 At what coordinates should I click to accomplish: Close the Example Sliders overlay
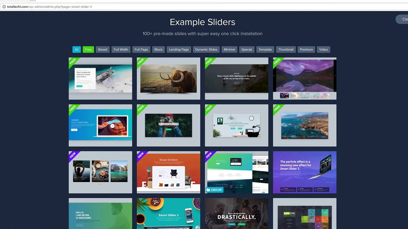(x=402, y=19)
